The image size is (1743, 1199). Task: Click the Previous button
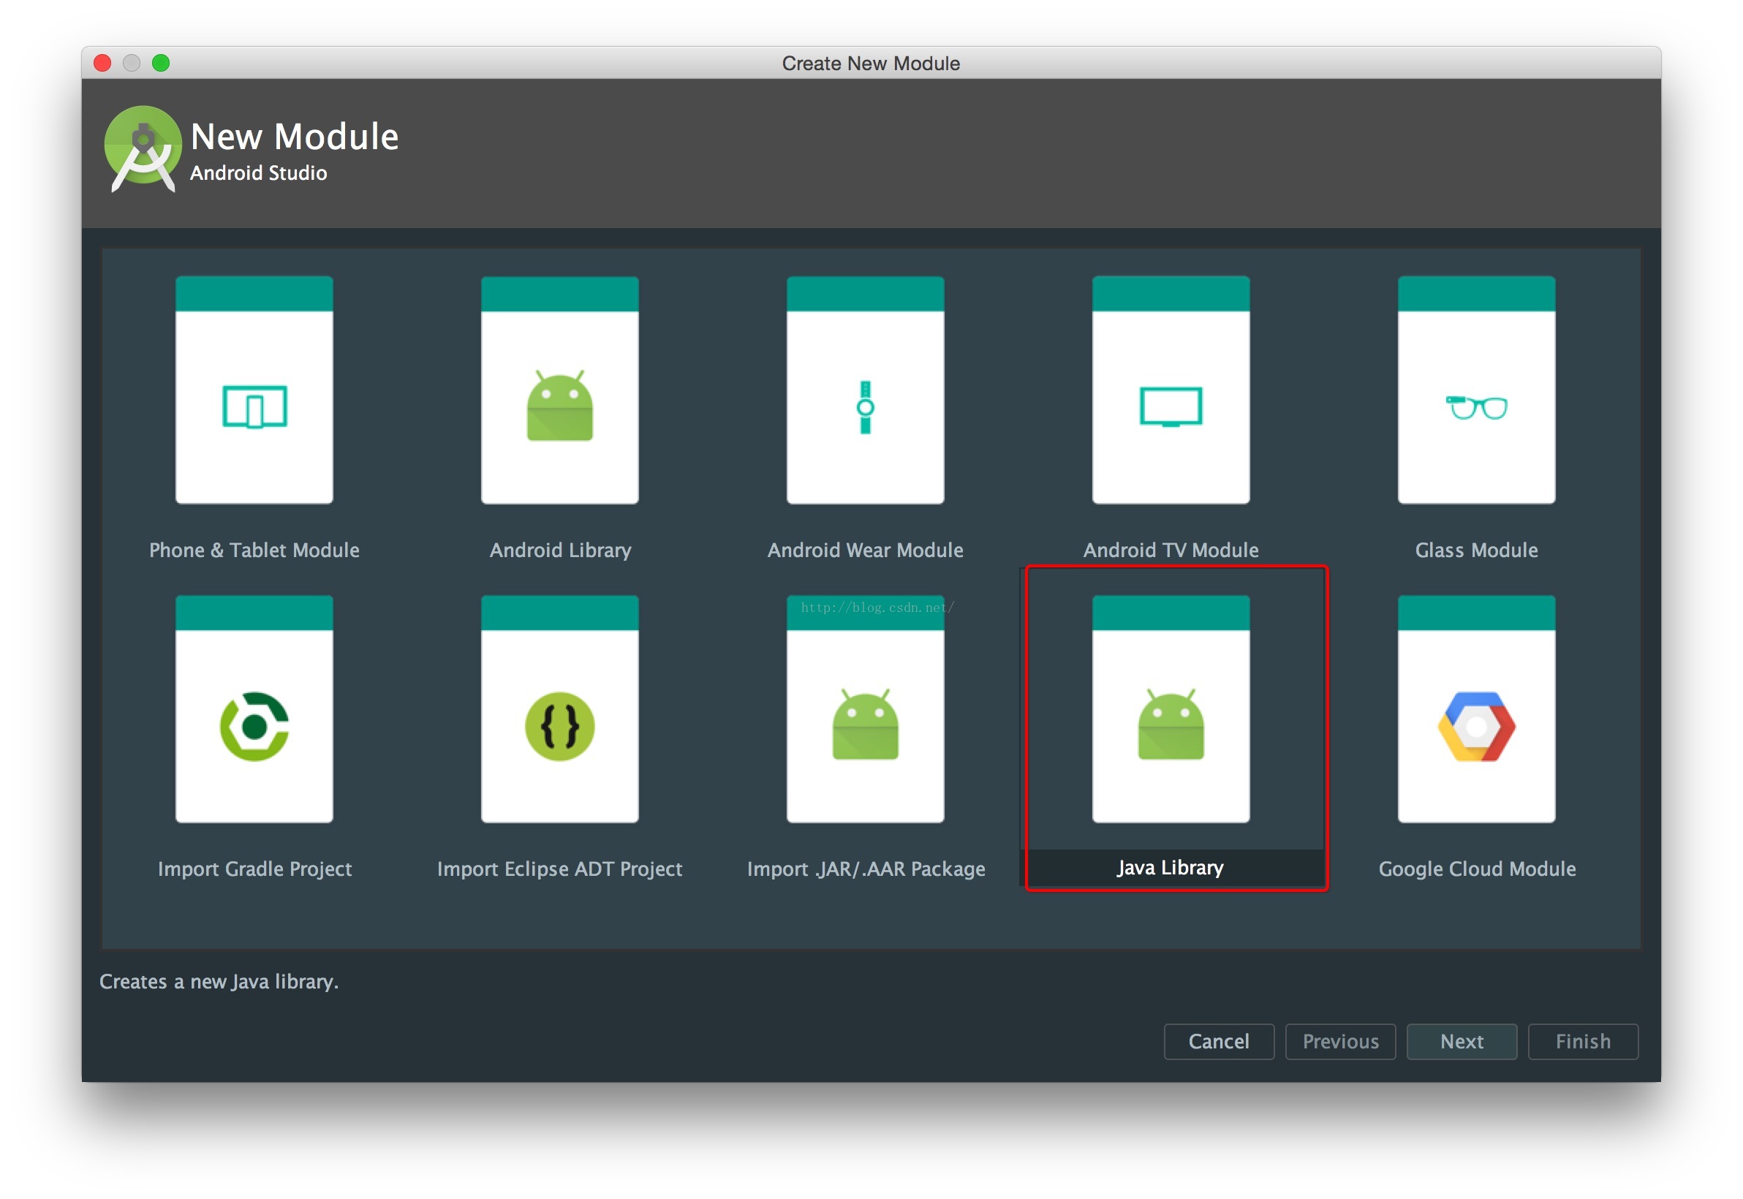pos(1339,1040)
